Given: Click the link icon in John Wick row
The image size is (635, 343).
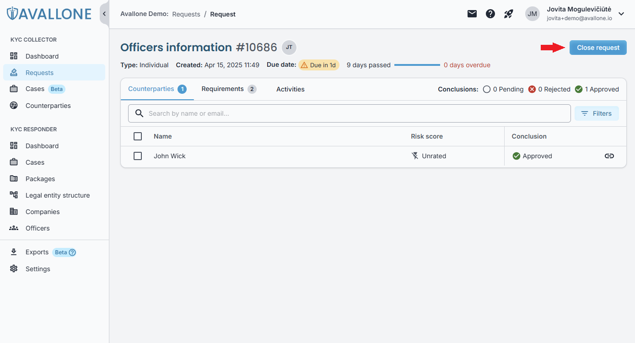Looking at the screenshot, I should [609, 156].
